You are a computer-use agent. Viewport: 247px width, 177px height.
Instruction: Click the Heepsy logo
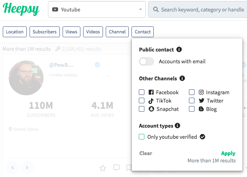coord(21,9)
